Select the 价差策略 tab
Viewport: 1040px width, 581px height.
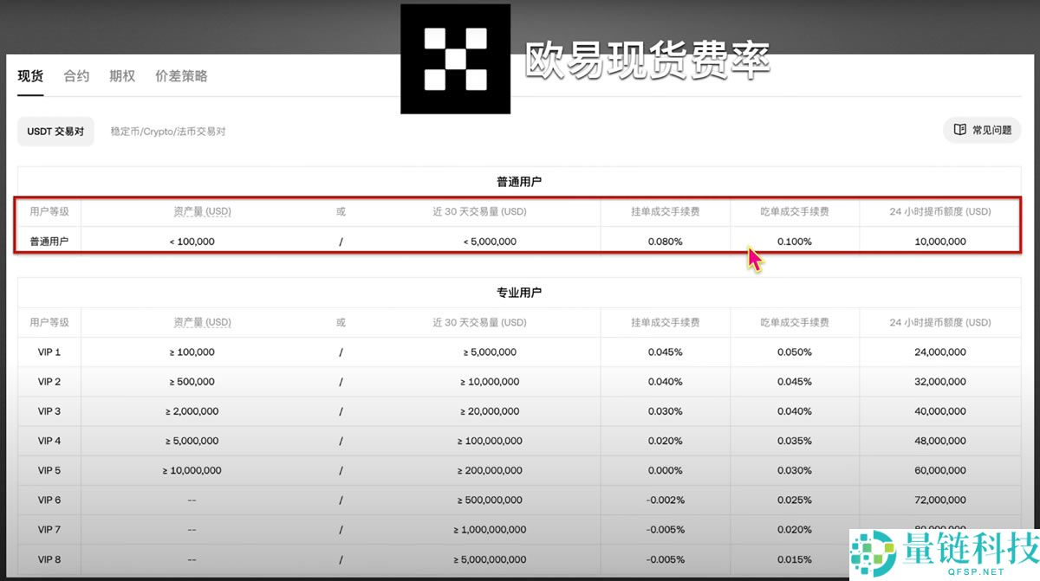tap(181, 76)
